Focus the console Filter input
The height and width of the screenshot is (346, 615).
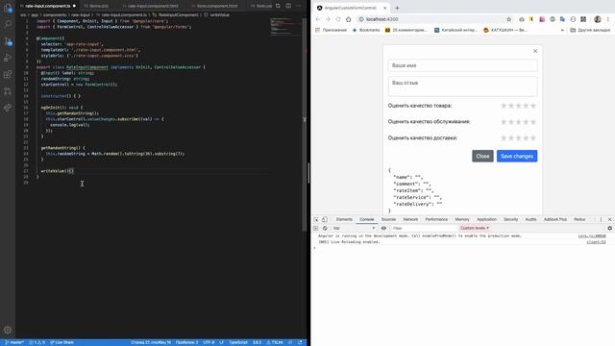[x=424, y=228]
